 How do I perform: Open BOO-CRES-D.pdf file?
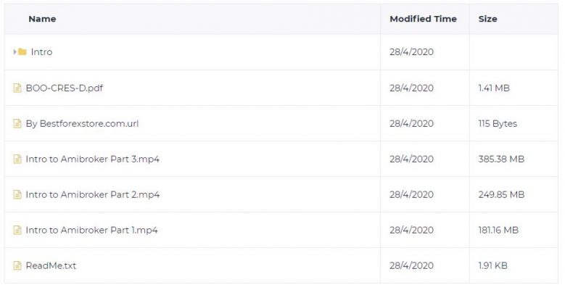click(65, 88)
